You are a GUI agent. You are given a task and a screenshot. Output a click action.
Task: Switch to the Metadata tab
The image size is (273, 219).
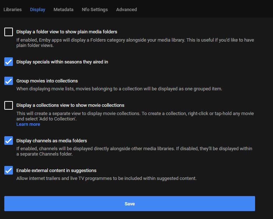pos(63,10)
